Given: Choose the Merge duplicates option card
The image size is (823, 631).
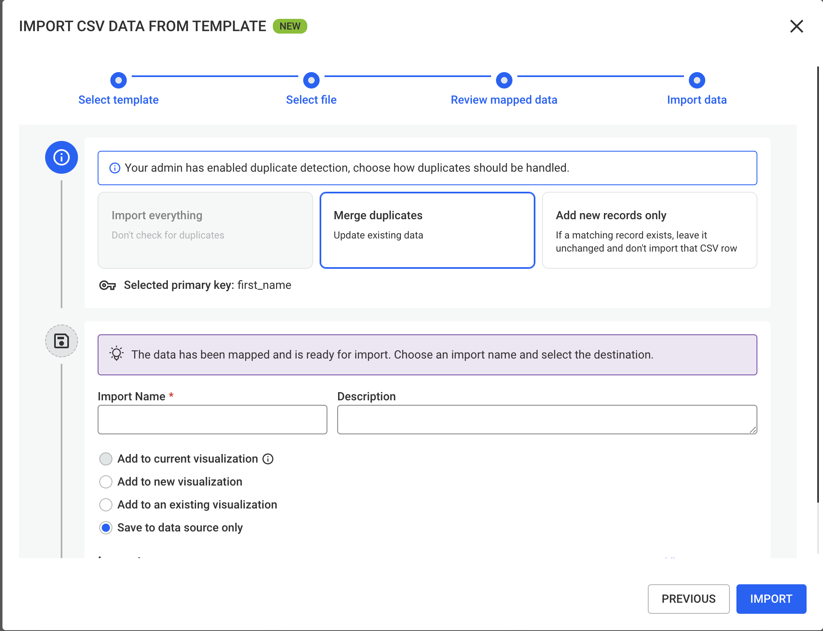Looking at the screenshot, I should (428, 230).
